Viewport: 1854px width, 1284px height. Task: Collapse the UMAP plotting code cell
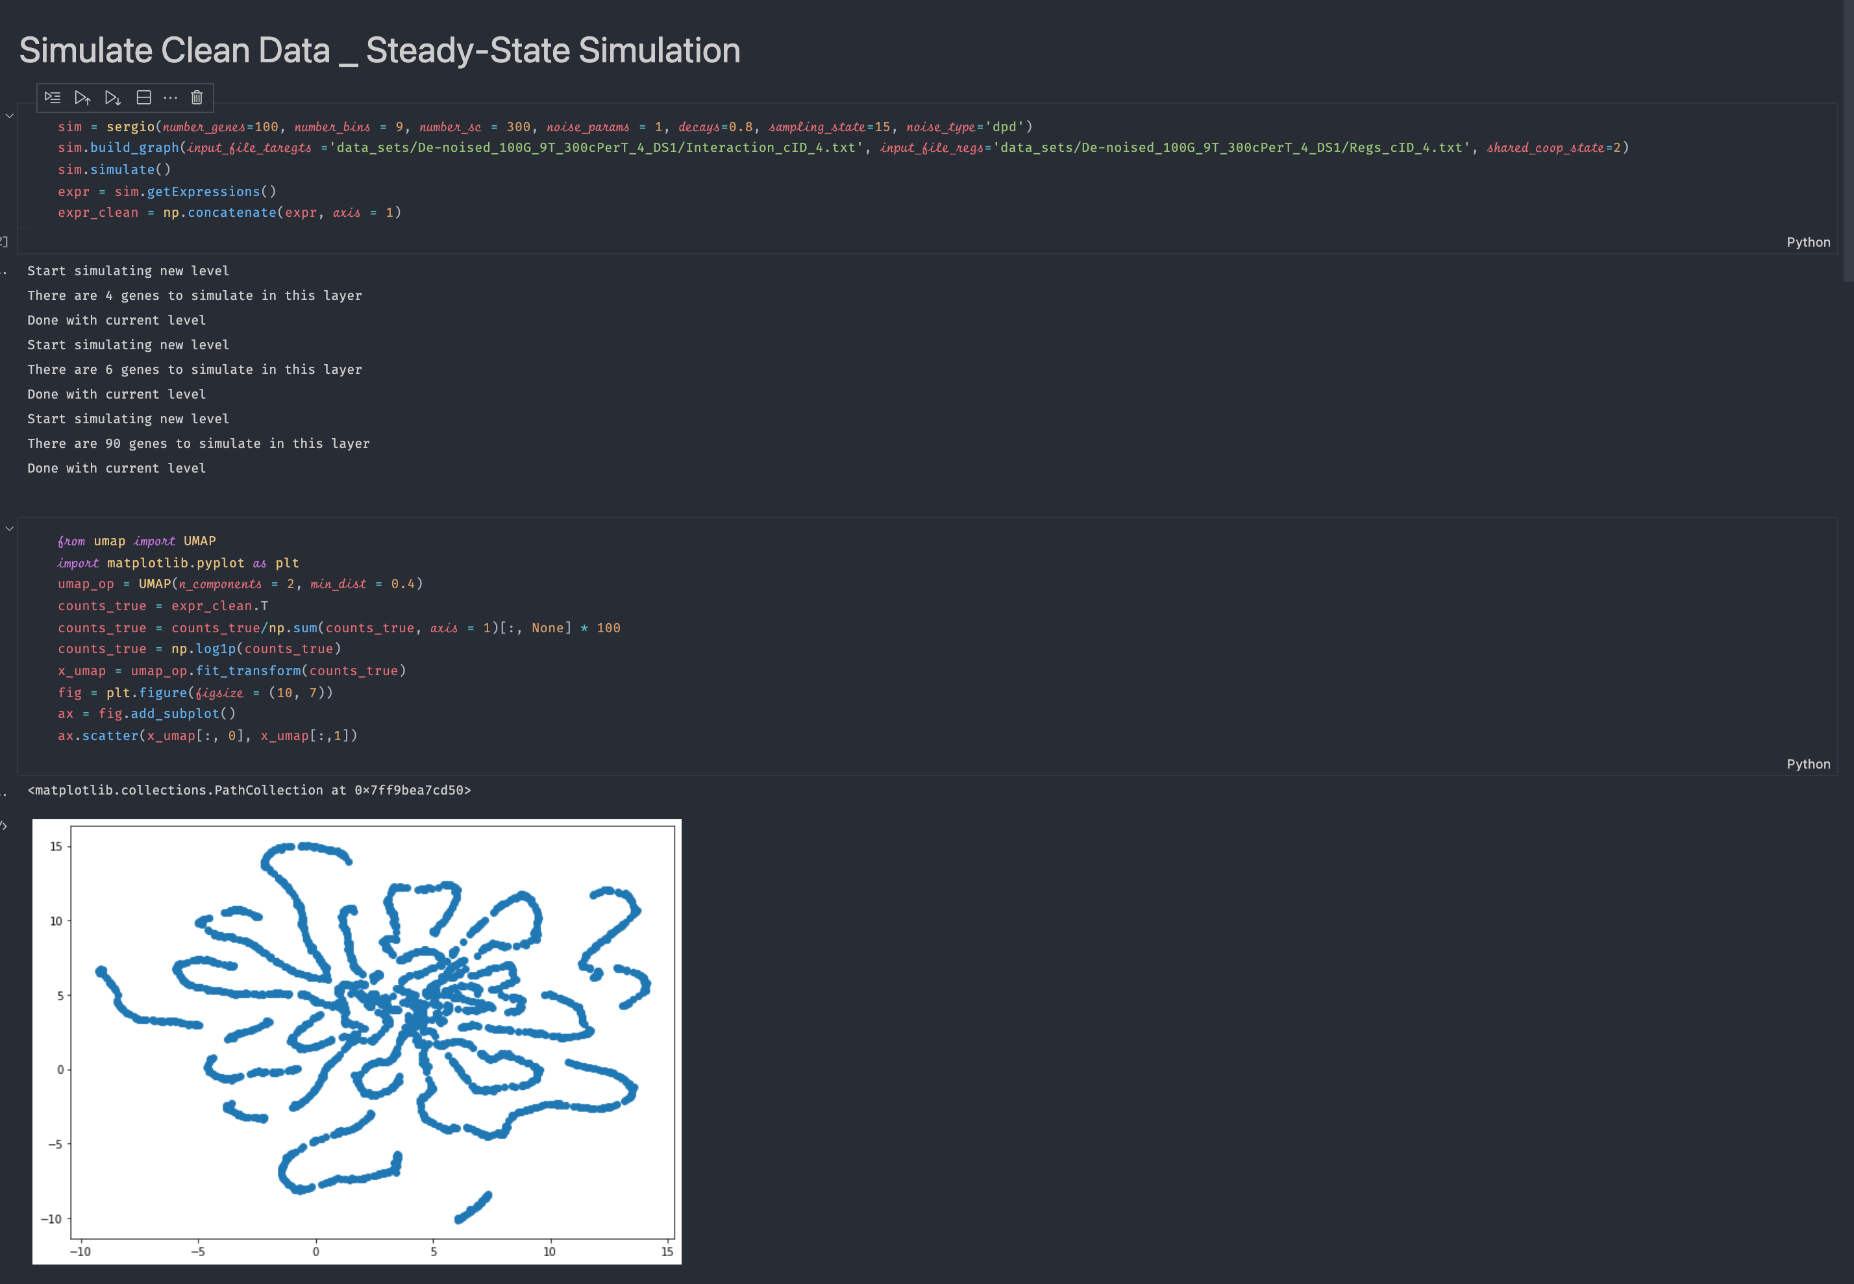click(10, 528)
